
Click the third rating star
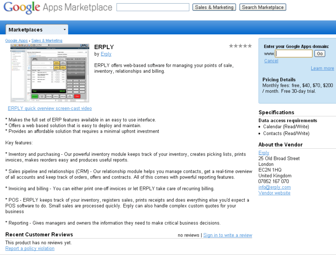pos(240,46)
